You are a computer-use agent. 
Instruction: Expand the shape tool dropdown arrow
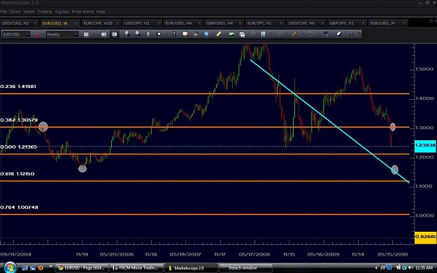click(x=318, y=34)
